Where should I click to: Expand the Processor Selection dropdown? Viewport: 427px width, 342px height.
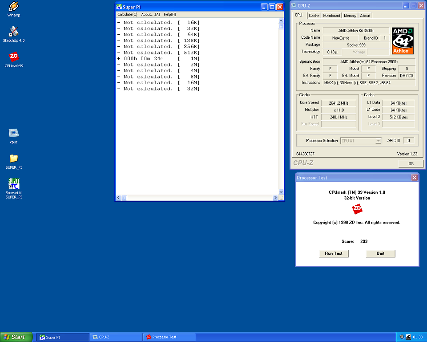(378, 141)
